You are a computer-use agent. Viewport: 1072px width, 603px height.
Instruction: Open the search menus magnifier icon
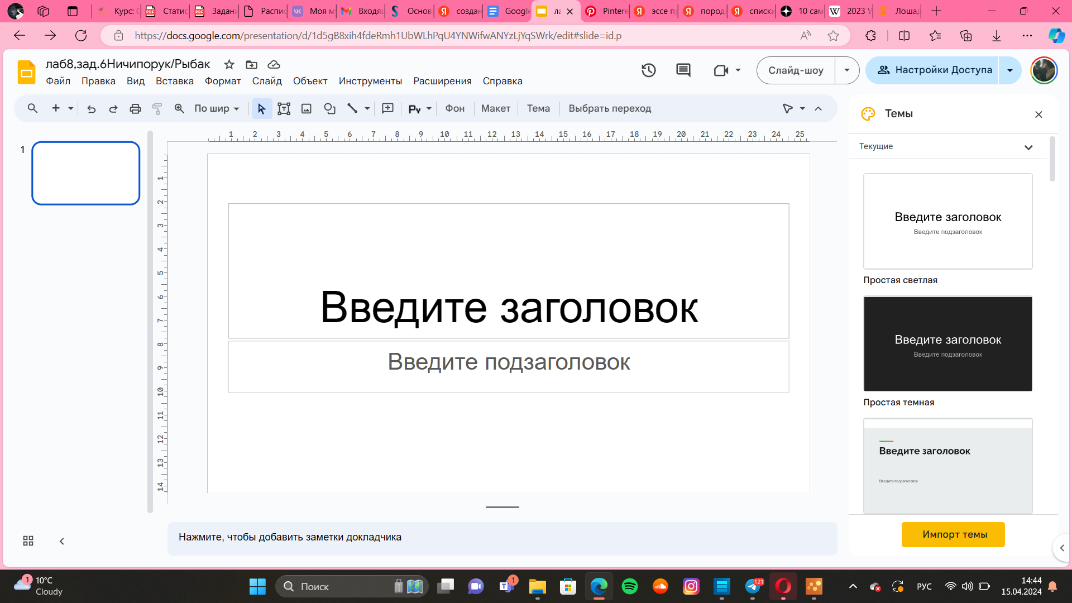coord(32,108)
